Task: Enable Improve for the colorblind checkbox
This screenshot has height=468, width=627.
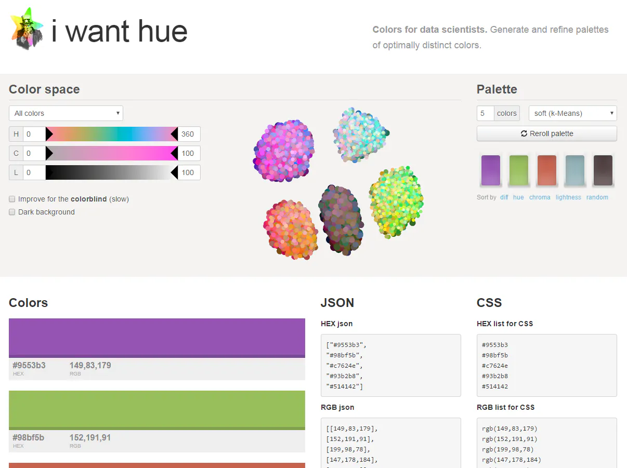Action: [12, 199]
